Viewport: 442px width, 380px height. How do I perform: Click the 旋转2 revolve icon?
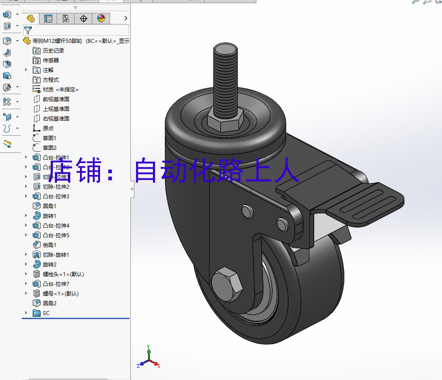[37, 264]
